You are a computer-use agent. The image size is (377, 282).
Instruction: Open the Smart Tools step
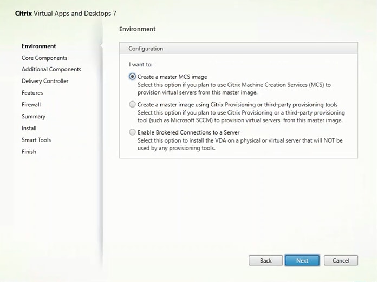[36, 140]
